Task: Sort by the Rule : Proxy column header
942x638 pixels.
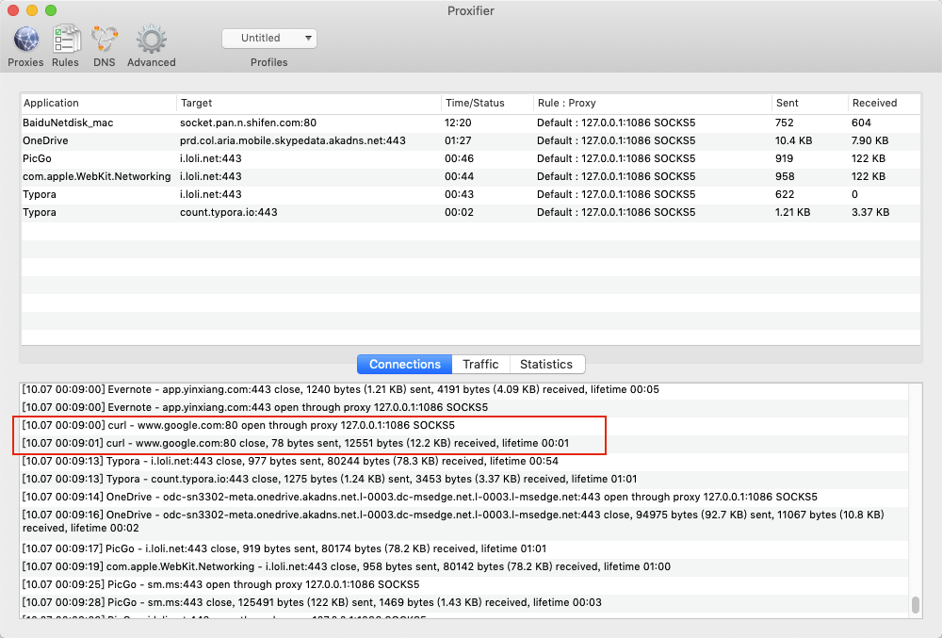Action: click(x=653, y=103)
